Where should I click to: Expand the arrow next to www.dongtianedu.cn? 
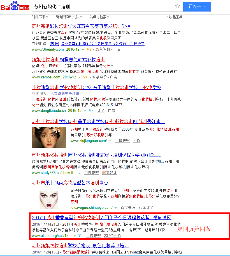(x=85, y=111)
